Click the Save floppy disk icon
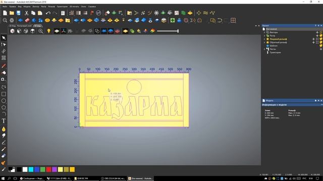323x181 pixels. point(19,13)
